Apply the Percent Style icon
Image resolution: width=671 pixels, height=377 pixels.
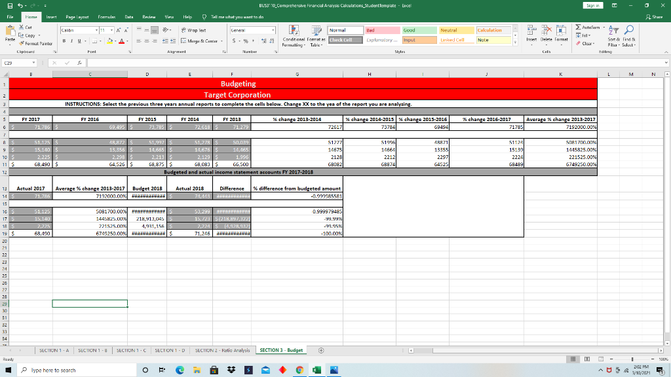pyautogui.click(x=245, y=41)
